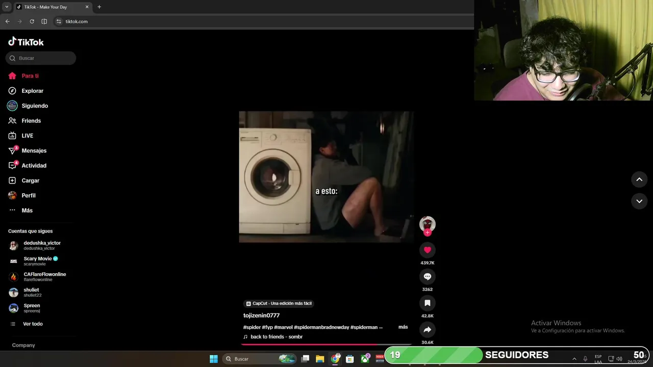The width and height of the screenshot is (653, 367).
Task: Open the comments bubble icon
Action: click(x=428, y=276)
